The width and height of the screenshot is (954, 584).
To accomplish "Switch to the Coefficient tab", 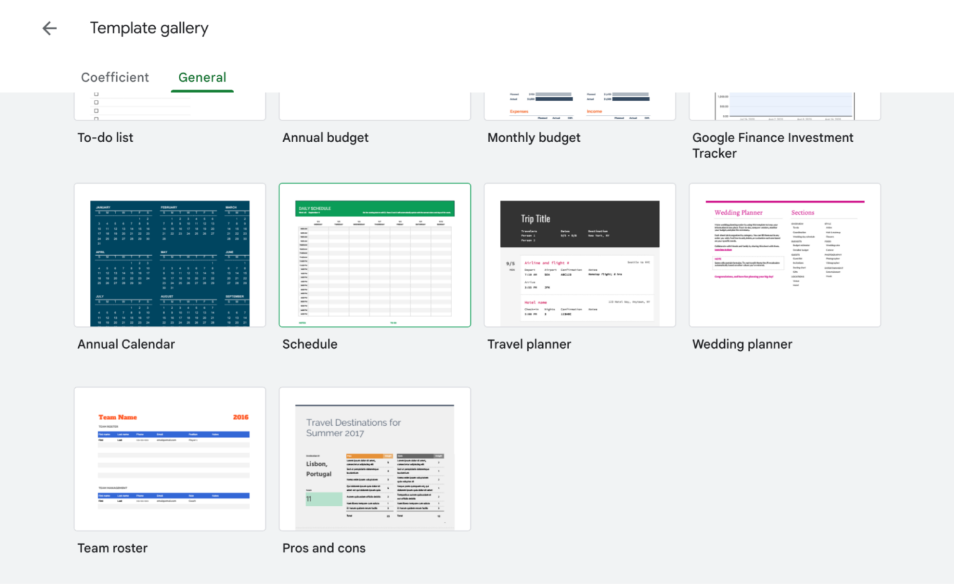I will pyautogui.click(x=115, y=78).
